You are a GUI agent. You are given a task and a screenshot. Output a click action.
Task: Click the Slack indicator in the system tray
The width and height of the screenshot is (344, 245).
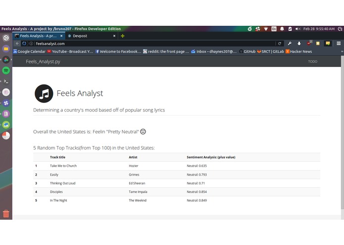pyautogui.click(x=257, y=29)
